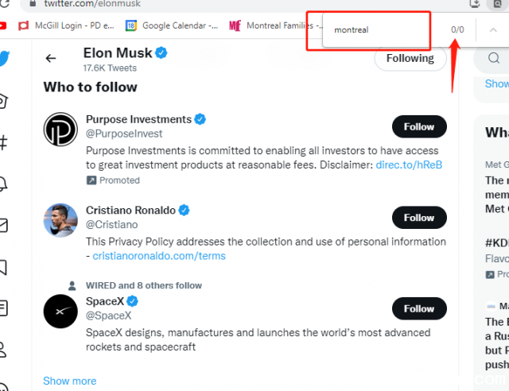Toggle the Following button for Elon Musk
Screen dimensions: 509x391
point(410,58)
